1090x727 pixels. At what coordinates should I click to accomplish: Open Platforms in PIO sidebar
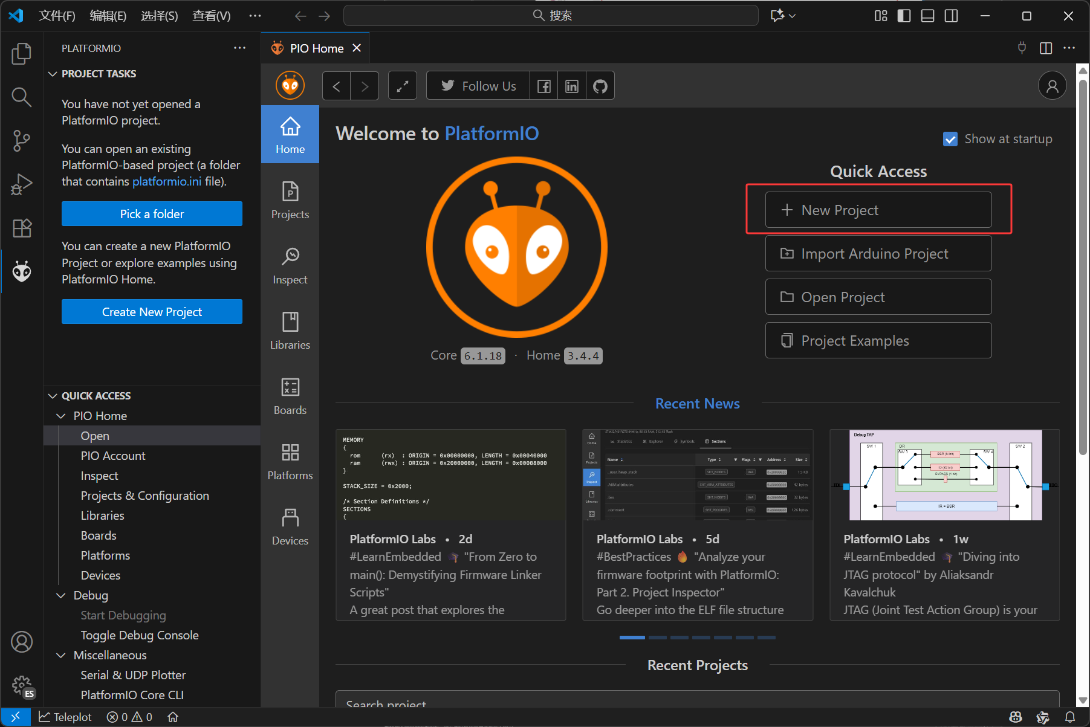click(290, 461)
